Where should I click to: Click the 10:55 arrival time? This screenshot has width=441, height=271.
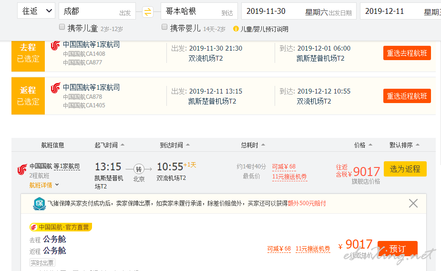click(x=170, y=167)
